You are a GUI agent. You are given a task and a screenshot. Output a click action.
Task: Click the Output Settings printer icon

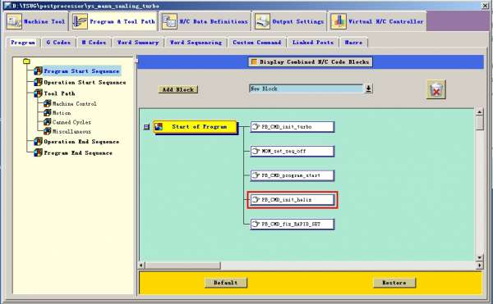pyautogui.click(x=262, y=21)
